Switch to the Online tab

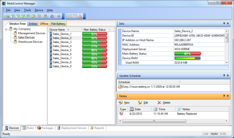point(33,24)
